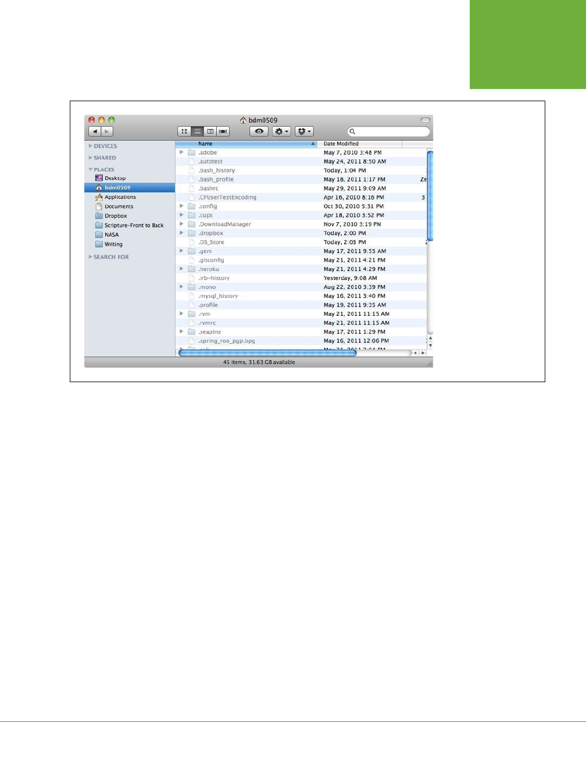Click the Finder search field
Screen dimensions: 586x762
[x=388, y=131]
